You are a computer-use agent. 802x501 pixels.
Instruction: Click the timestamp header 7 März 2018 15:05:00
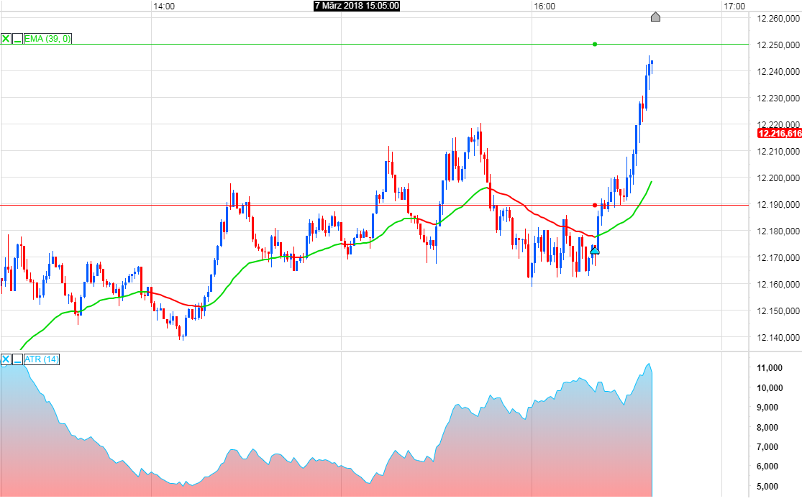coord(357,5)
